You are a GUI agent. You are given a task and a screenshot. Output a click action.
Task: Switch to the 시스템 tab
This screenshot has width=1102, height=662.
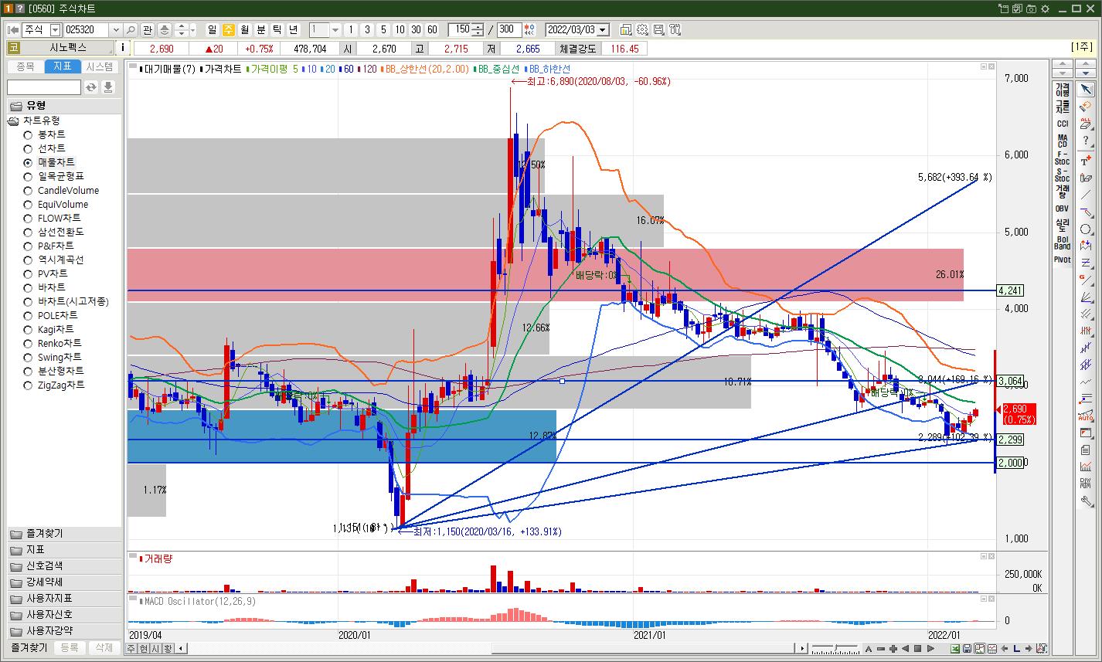100,66
